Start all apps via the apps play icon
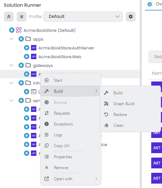Viewport: 162px width, 188px height. (x=21, y=39)
